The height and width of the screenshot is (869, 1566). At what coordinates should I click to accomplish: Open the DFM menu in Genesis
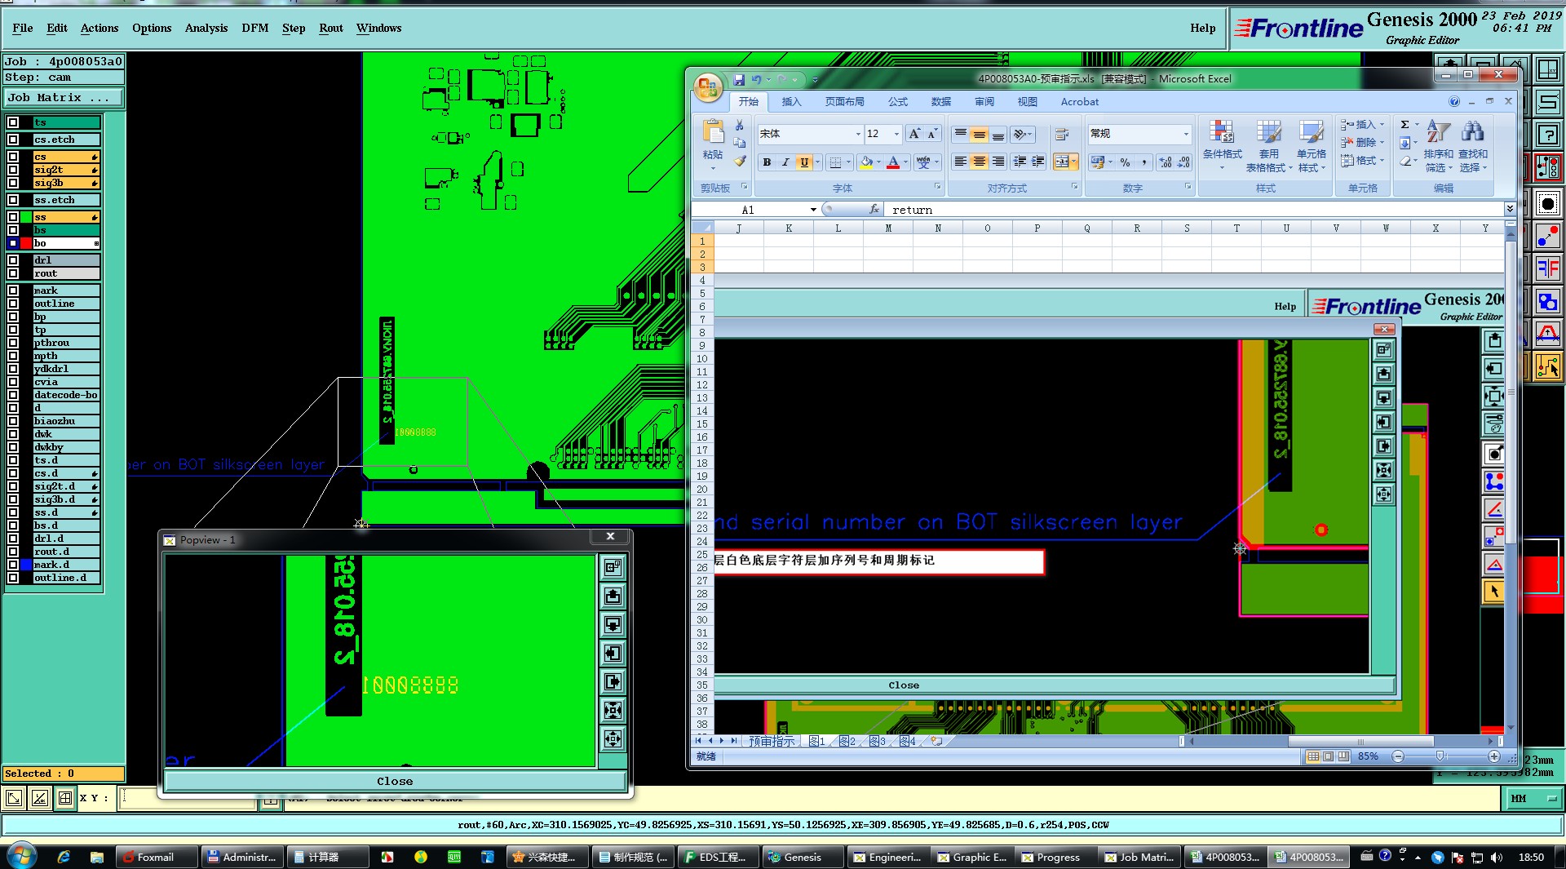255,28
